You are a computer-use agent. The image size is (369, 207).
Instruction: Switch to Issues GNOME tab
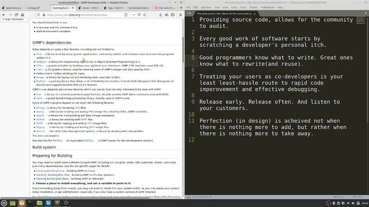point(89,7)
